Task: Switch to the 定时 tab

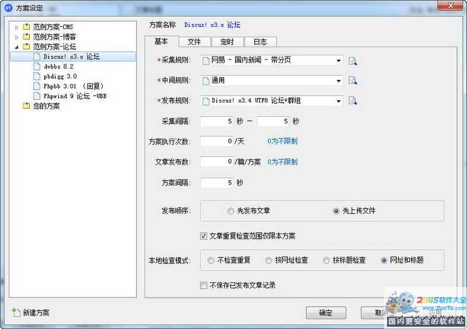Action: click(x=228, y=42)
